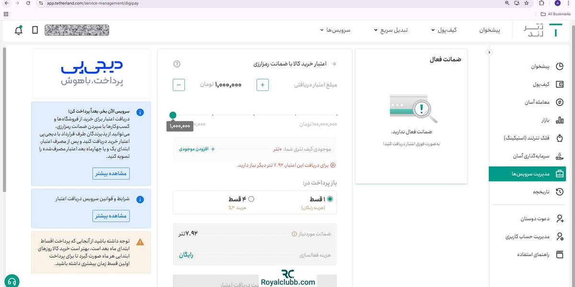The image size is (575, 287).
Task: Increase credit amount with plus button
Action: [x=262, y=85]
